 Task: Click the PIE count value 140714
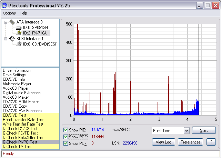(x=98, y=130)
